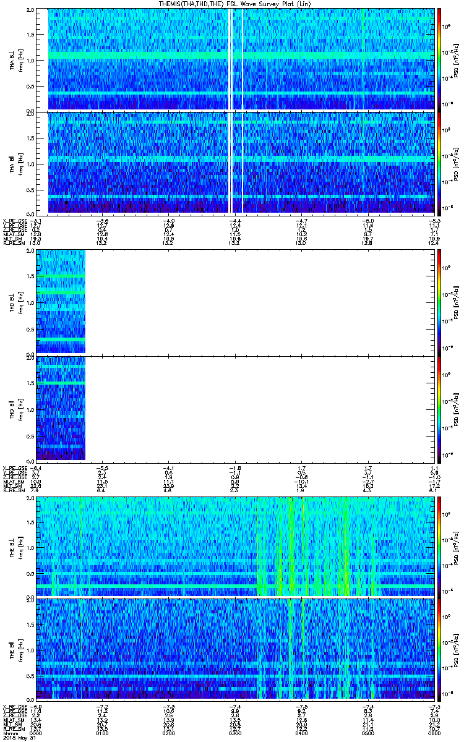Click the PSD color bar beside THA B-parallel
The width and height of the screenshot is (464, 742).
(x=439, y=163)
